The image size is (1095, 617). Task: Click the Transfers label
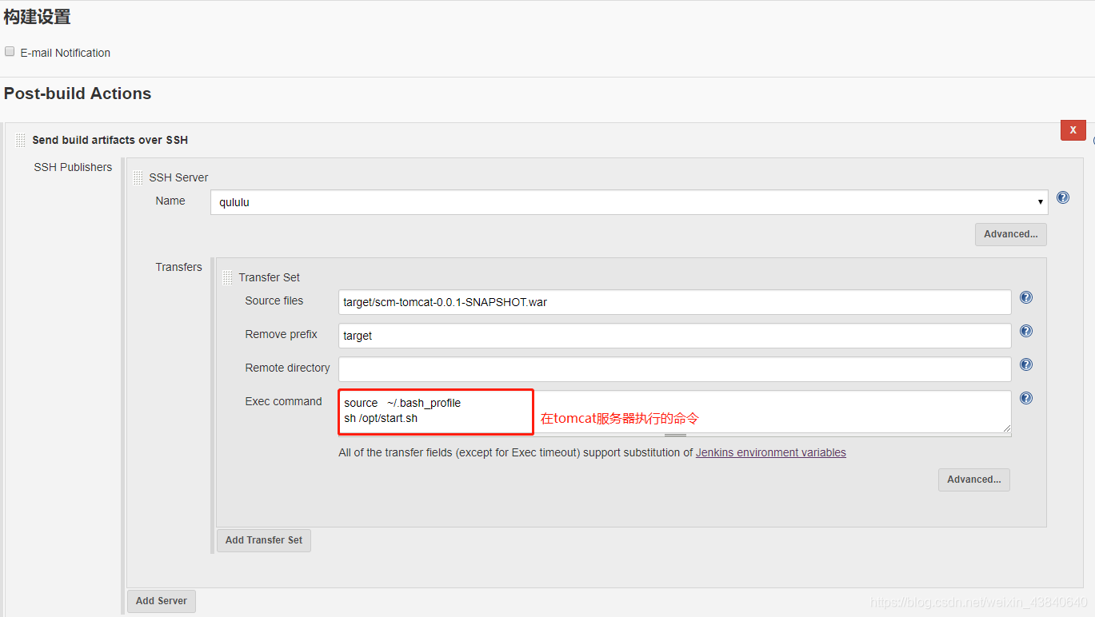coord(178,267)
